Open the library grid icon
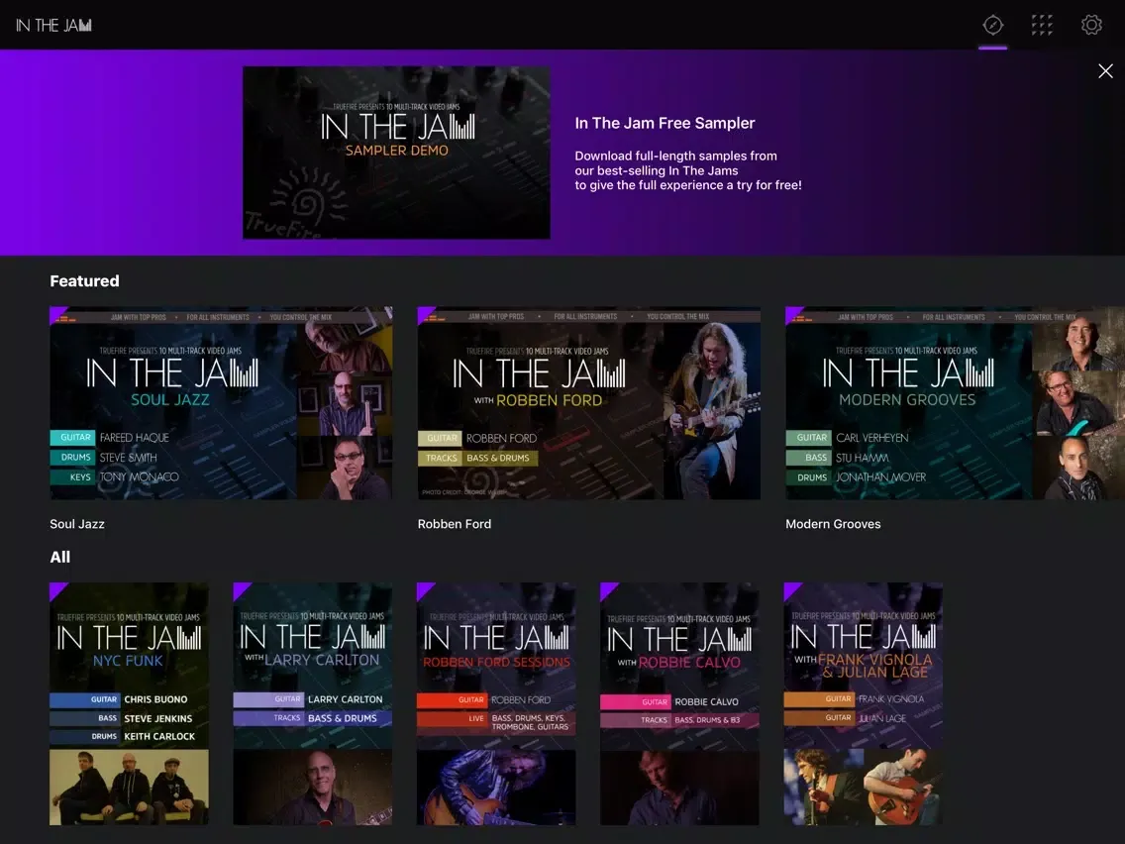 1042,25
